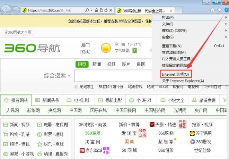Screen dimensions: 229x159
Task: Open Favorites star icon
Action: (219, 10)
